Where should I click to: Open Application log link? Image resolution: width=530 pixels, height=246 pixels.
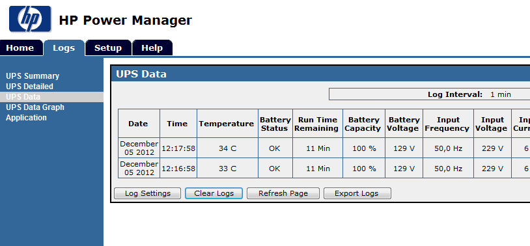point(26,118)
